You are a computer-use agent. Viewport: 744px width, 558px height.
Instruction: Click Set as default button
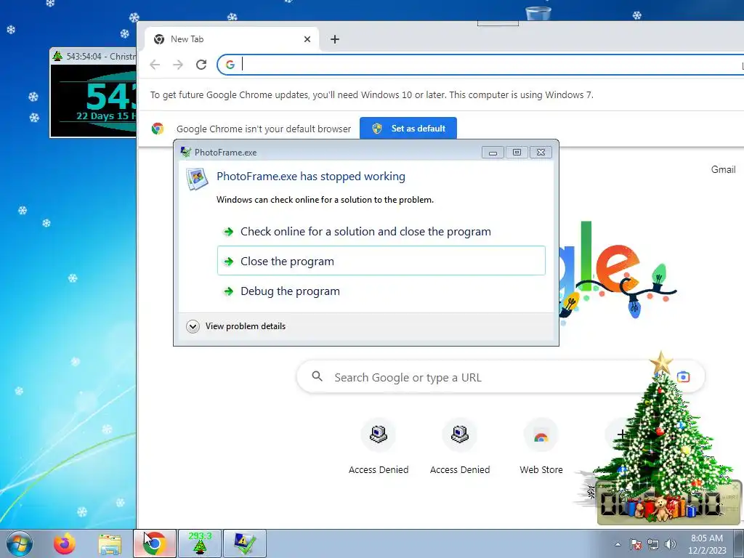tap(408, 129)
